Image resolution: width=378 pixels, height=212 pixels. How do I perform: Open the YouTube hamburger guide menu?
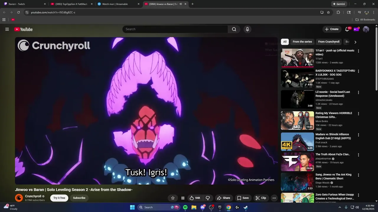[7, 29]
